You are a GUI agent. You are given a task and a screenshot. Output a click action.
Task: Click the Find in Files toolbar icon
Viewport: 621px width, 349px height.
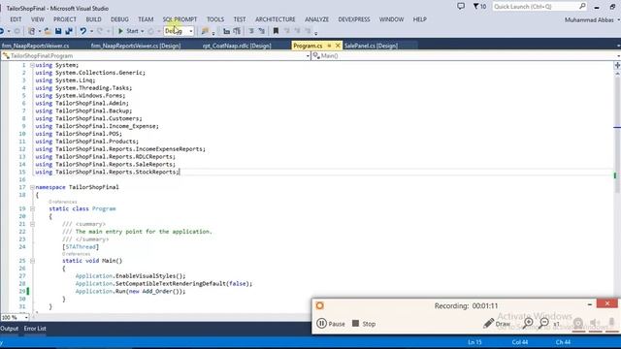tap(205, 31)
